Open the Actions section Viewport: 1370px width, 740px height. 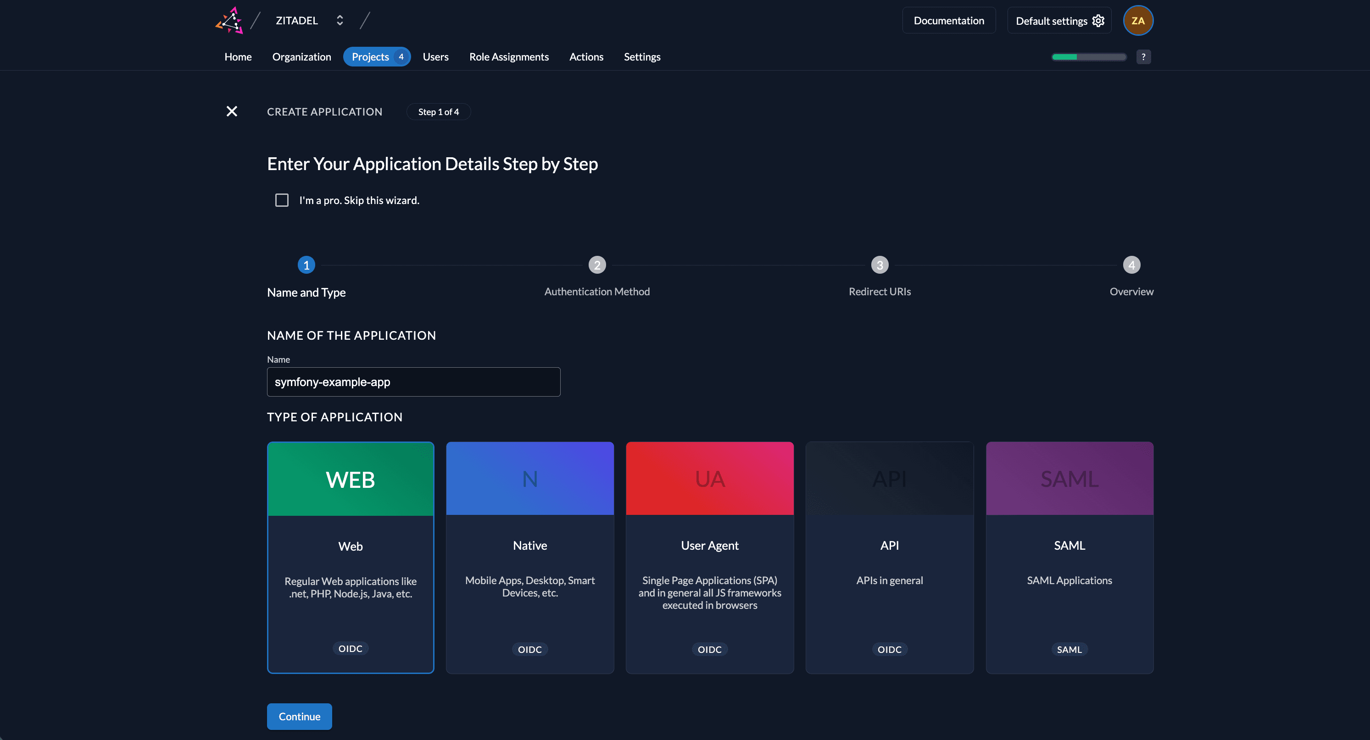(586, 56)
